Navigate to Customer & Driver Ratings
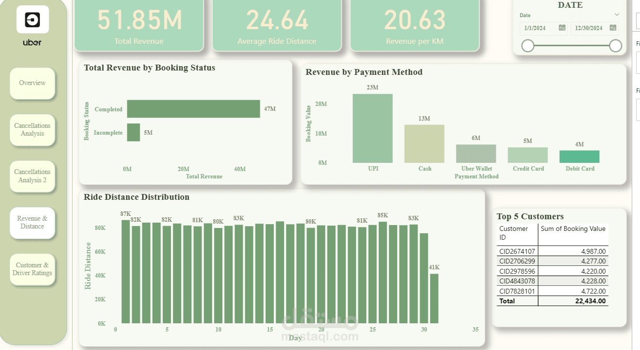Viewport: 640px width, 350px height. pyautogui.click(x=33, y=269)
